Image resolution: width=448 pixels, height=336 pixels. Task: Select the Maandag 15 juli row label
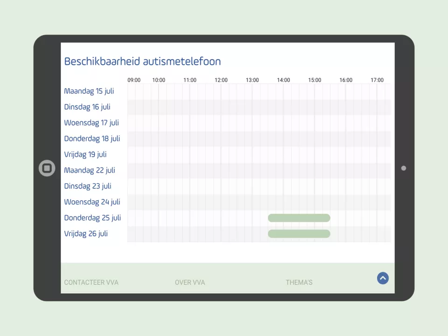(89, 91)
